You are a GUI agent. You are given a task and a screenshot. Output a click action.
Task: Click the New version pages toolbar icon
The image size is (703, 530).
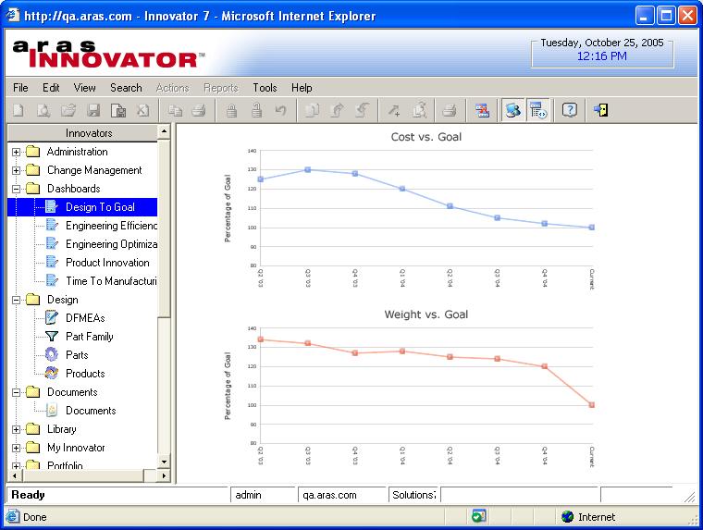(312, 110)
